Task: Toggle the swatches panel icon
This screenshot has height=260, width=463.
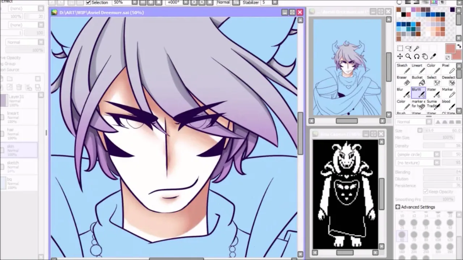Action: [x=434, y=2]
